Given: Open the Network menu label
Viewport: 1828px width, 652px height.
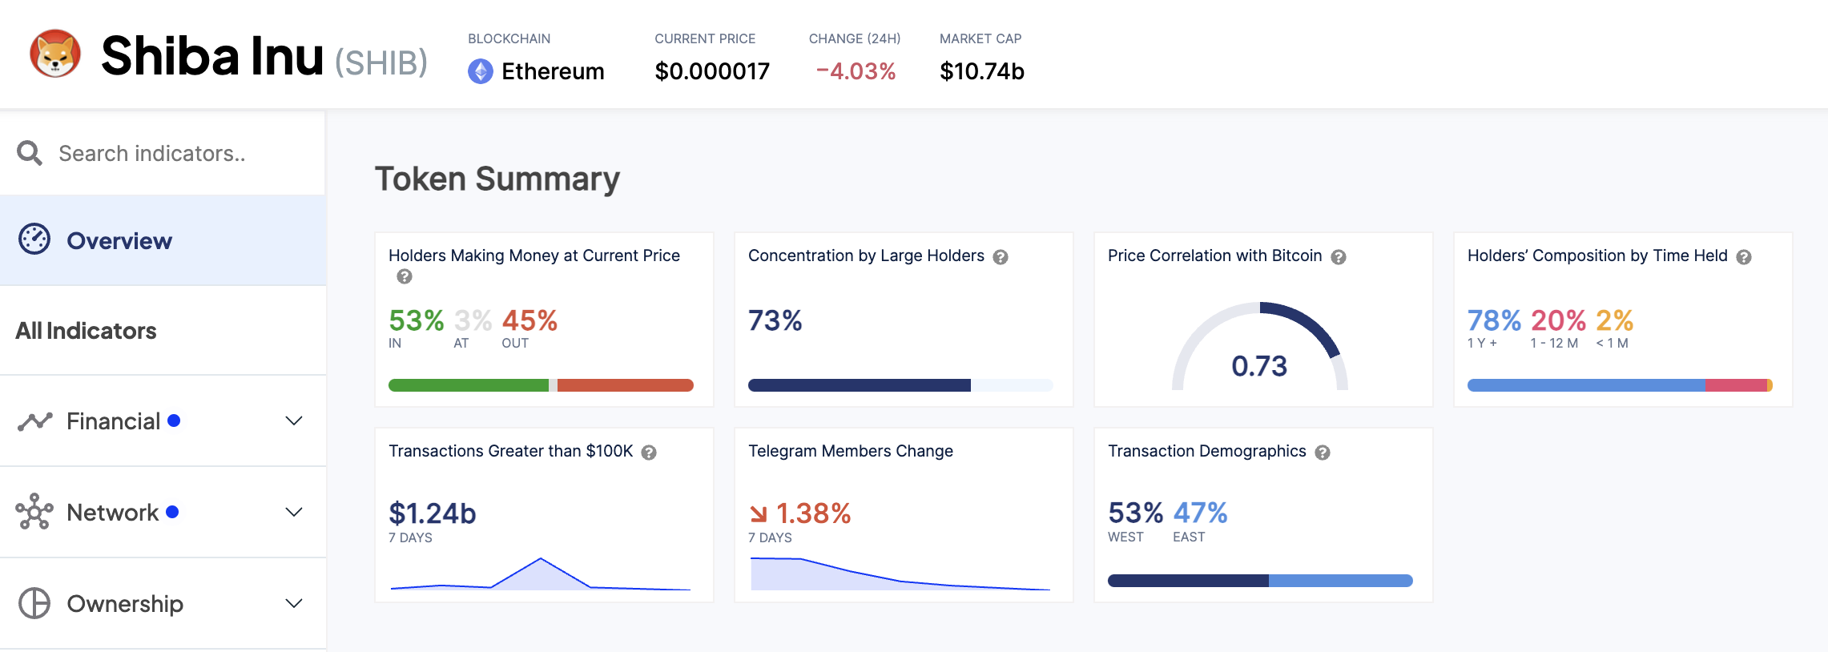Looking at the screenshot, I should click(112, 513).
